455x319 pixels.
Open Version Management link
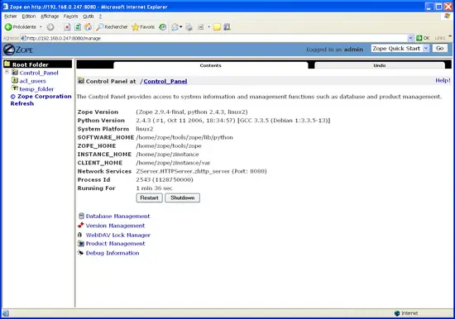click(115, 226)
